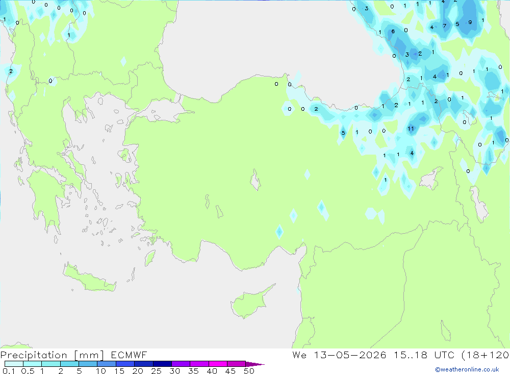
Task: Click the map precipitation value '6'
Action: click(x=393, y=31)
